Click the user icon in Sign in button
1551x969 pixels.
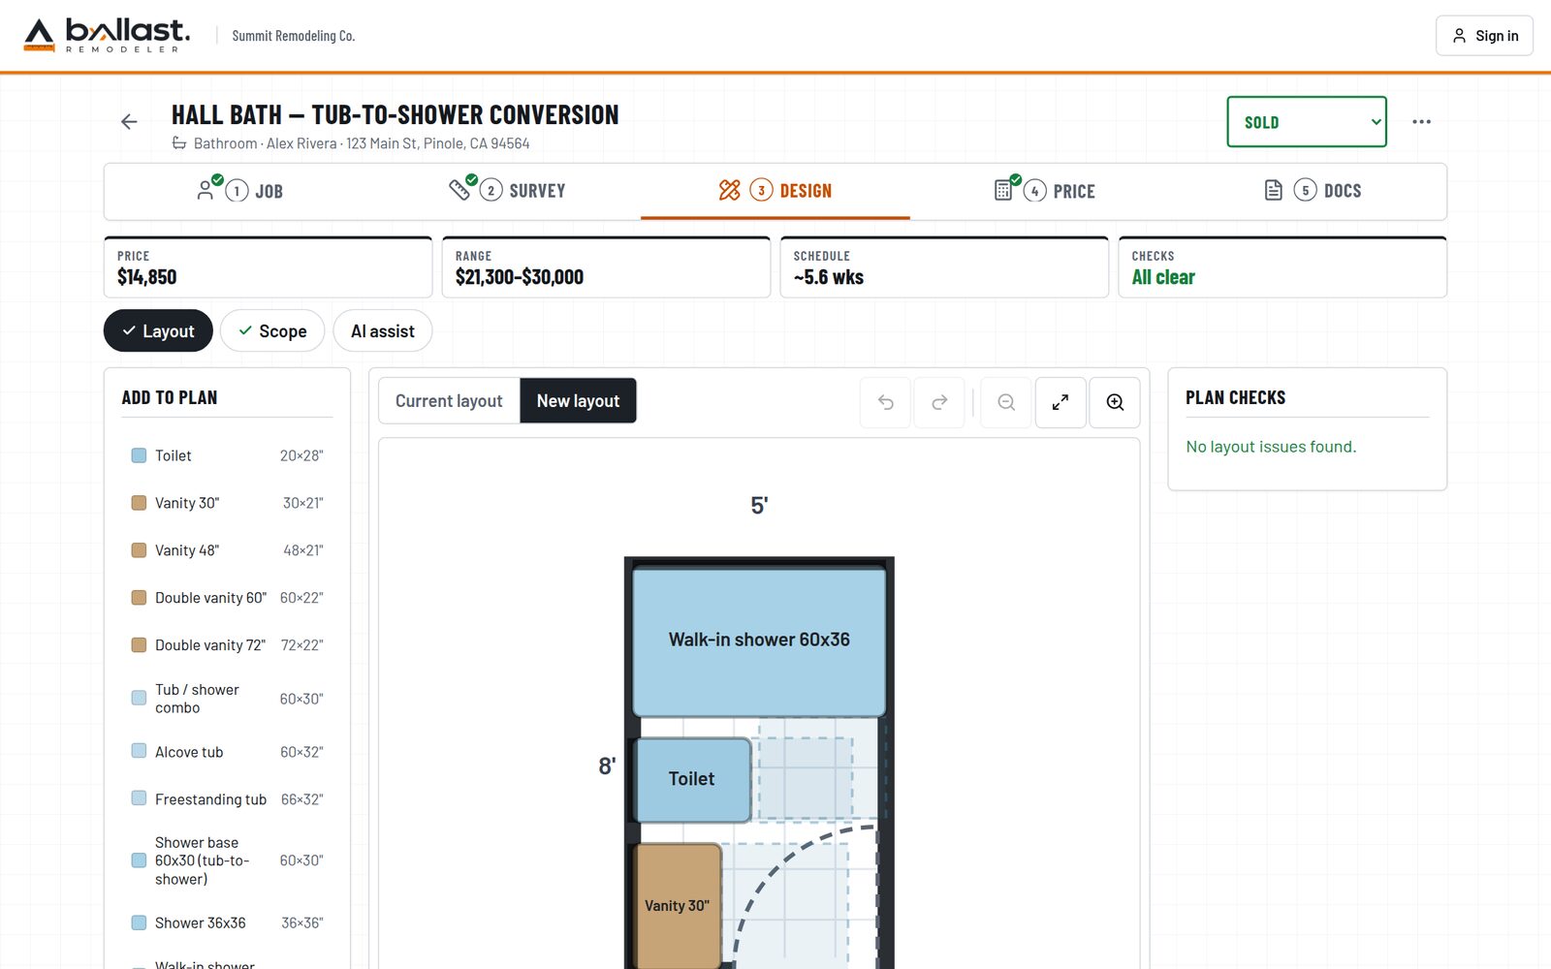[x=1459, y=36]
